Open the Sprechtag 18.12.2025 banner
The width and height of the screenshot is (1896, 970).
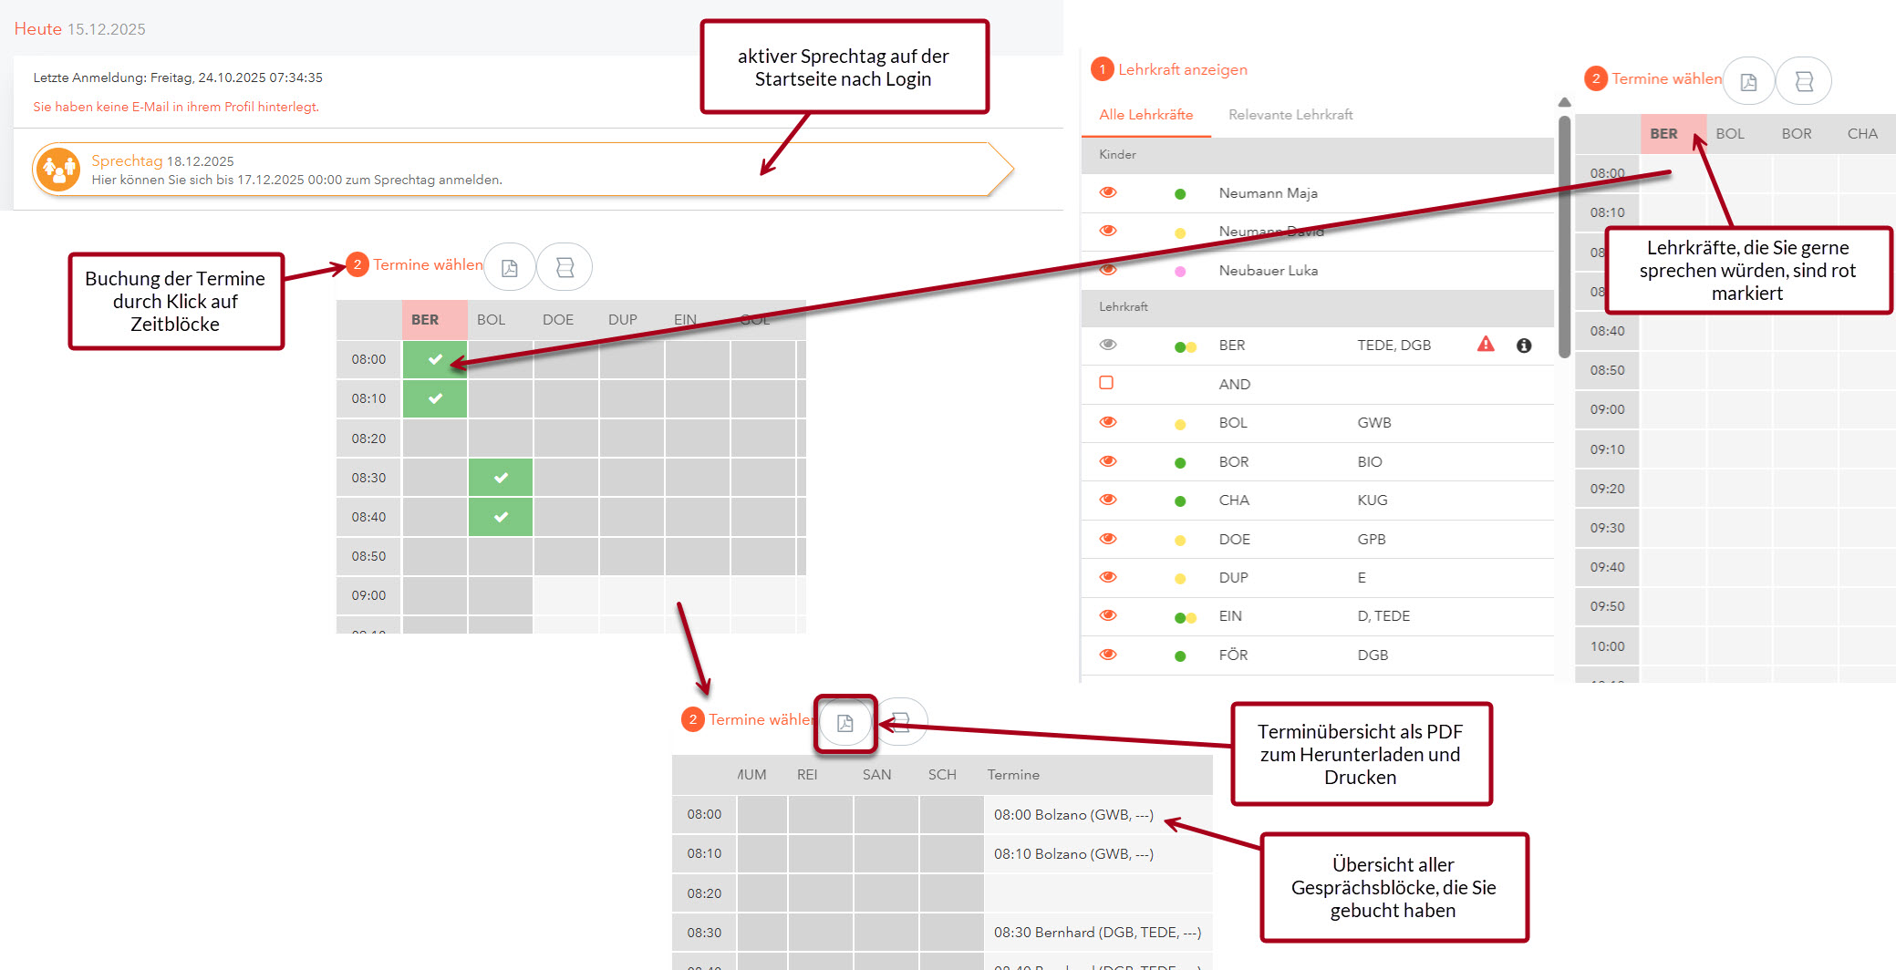[x=520, y=170]
